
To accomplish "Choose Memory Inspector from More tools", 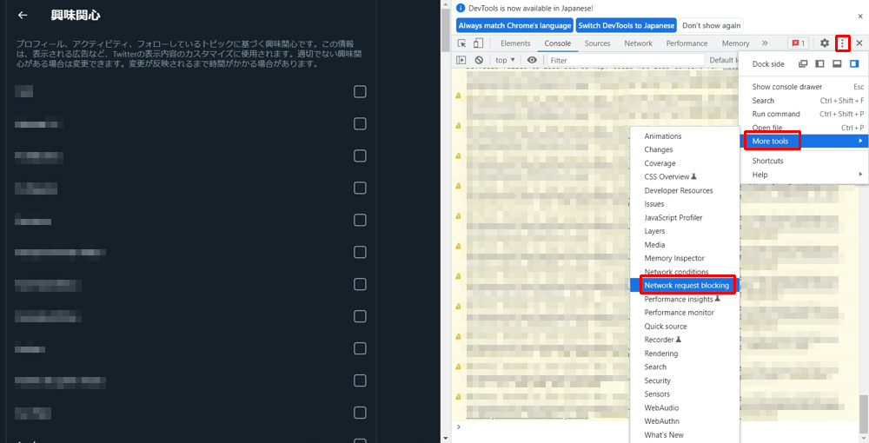I will tap(685, 258).
